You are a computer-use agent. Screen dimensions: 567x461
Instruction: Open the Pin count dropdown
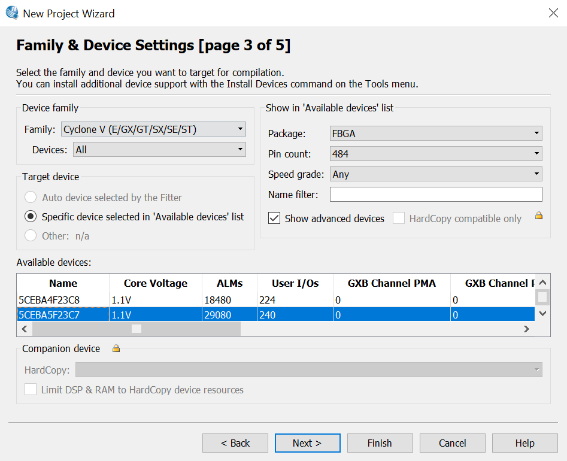[435, 154]
